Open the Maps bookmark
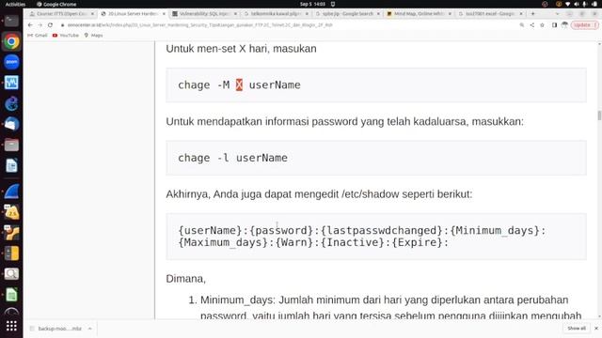 click(x=93, y=36)
